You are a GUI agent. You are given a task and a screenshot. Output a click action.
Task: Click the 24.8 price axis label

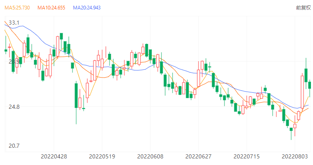point(14,107)
